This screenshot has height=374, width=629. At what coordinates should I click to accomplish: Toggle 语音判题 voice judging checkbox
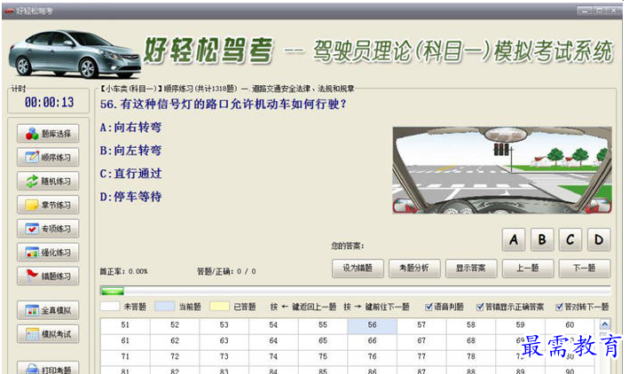(x=430, y=307)
